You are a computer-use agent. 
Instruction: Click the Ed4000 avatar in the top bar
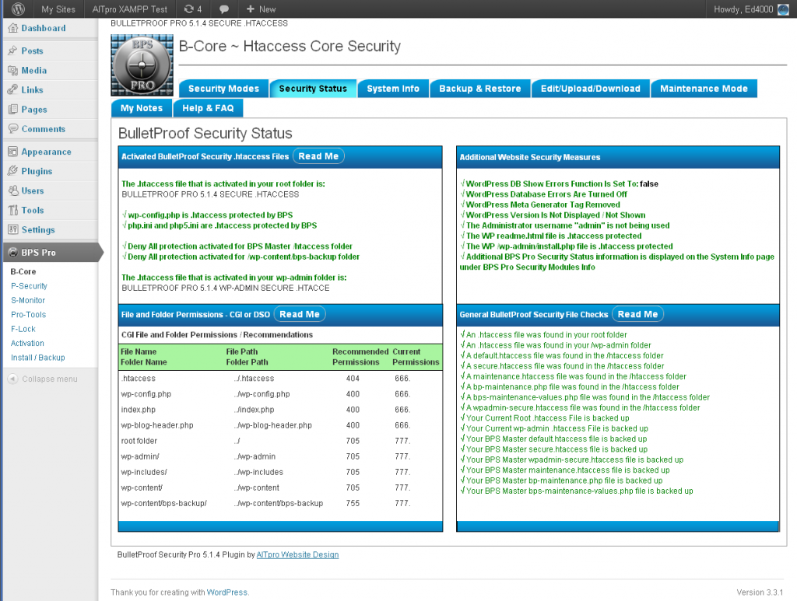[x=785, y=9]
